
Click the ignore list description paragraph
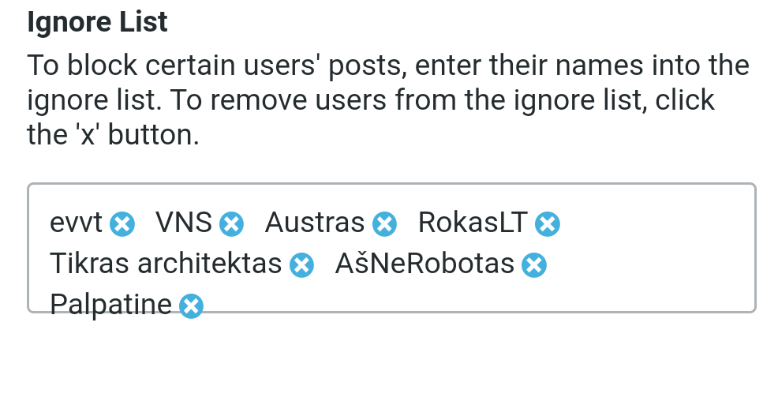388,99
